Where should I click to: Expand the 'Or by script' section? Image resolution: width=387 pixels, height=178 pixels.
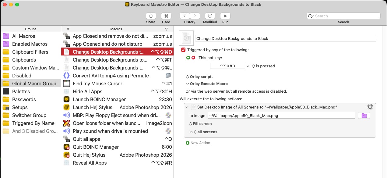pyautogui.click(x=199, y=77)
